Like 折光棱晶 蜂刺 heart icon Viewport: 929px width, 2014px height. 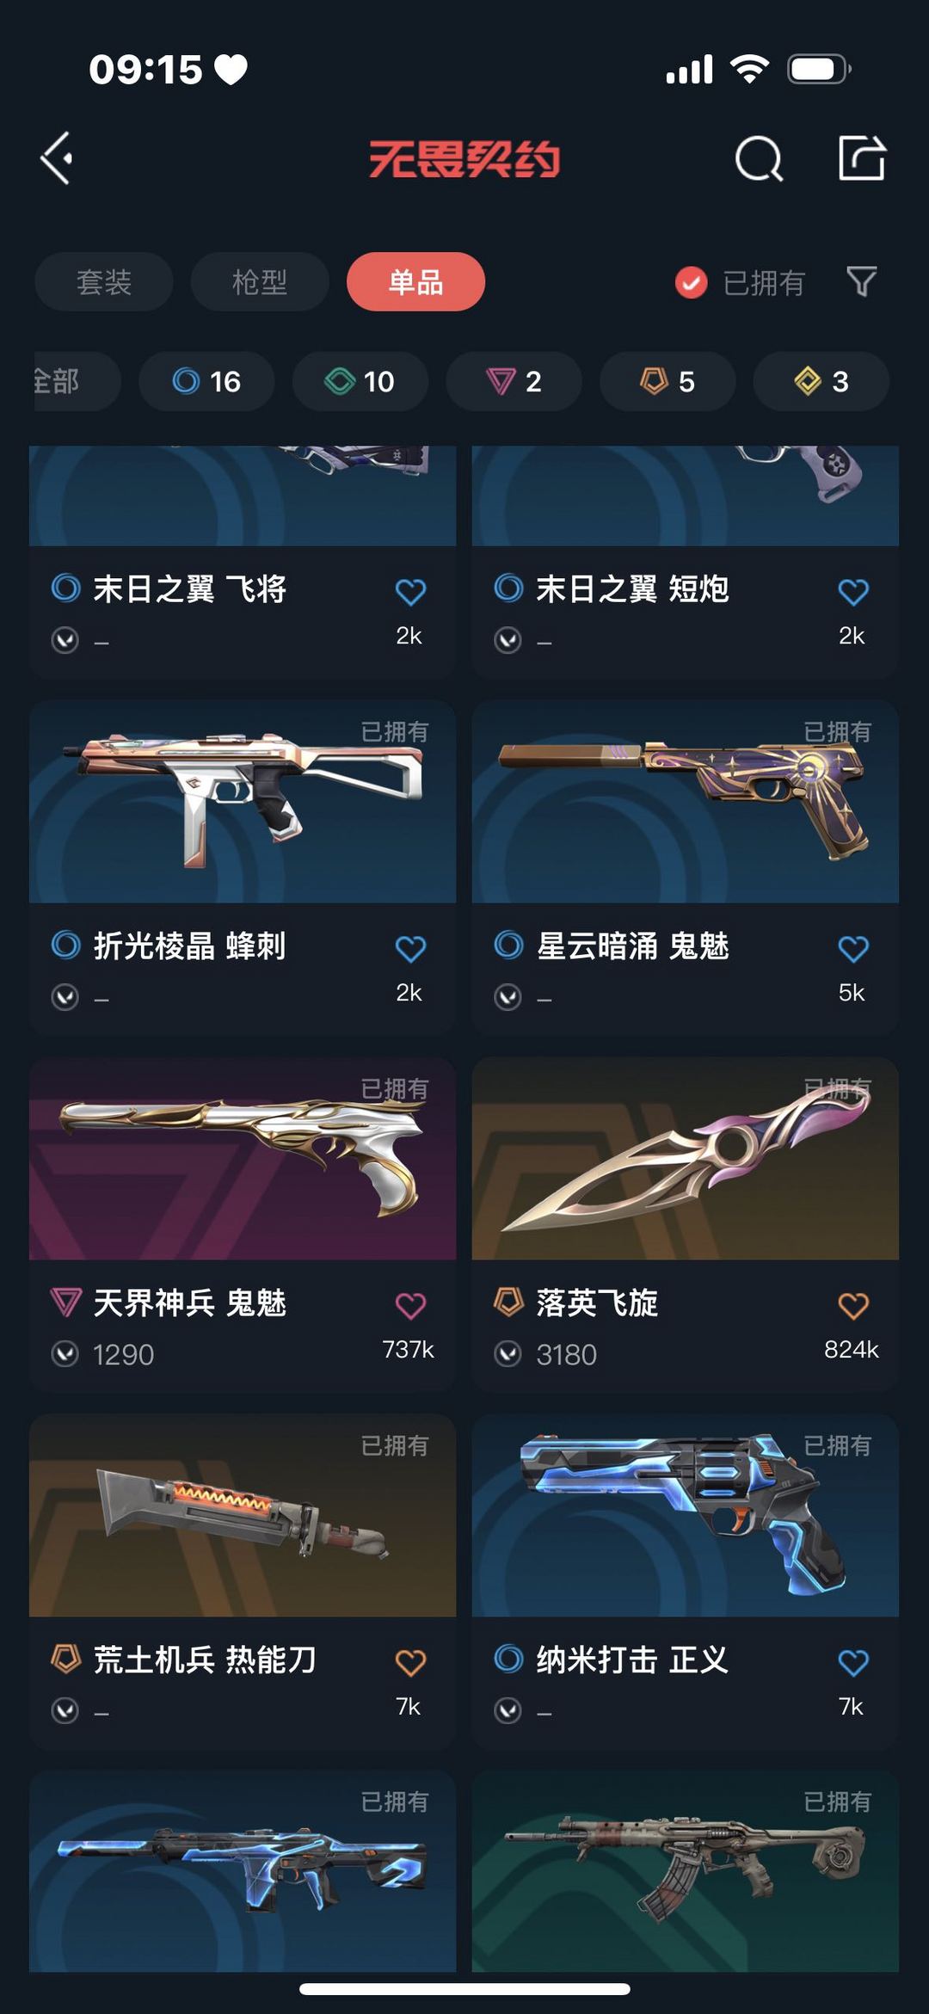coord(410,948)
